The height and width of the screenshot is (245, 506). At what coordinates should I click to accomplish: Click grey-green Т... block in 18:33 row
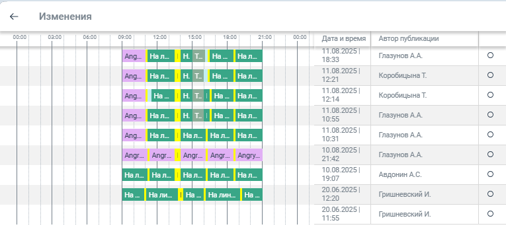click(x=198, y=55)
